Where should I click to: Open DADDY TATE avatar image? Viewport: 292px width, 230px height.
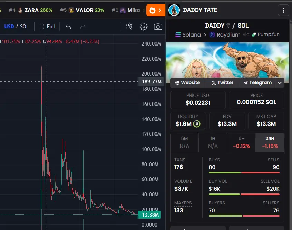point(174,10)
